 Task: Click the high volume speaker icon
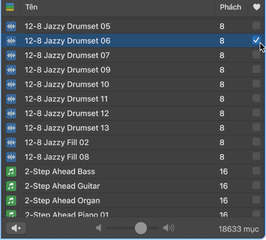(168, 228)
